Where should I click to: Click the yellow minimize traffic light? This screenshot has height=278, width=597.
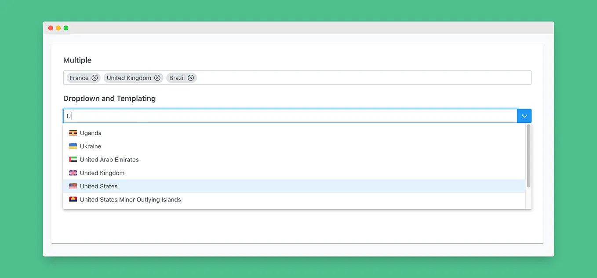click(58, 27)
